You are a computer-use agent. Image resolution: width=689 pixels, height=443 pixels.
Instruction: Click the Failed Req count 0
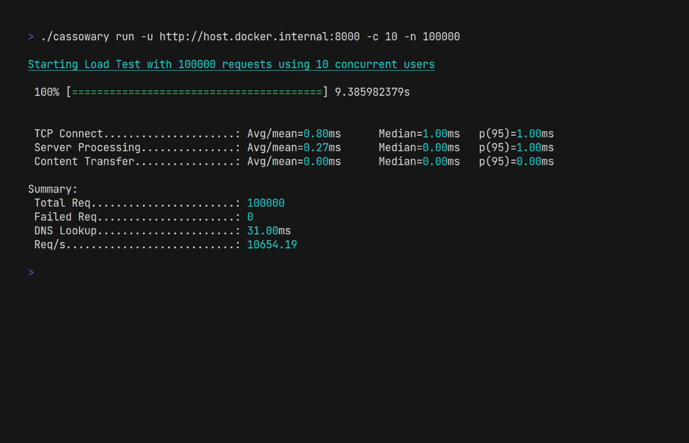click(250, 217)
